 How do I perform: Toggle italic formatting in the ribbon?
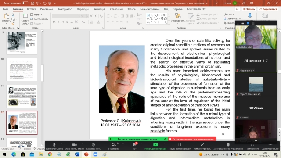click(58, 22)
